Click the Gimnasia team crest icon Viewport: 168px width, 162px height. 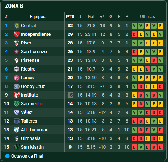(x=17, y=138)
